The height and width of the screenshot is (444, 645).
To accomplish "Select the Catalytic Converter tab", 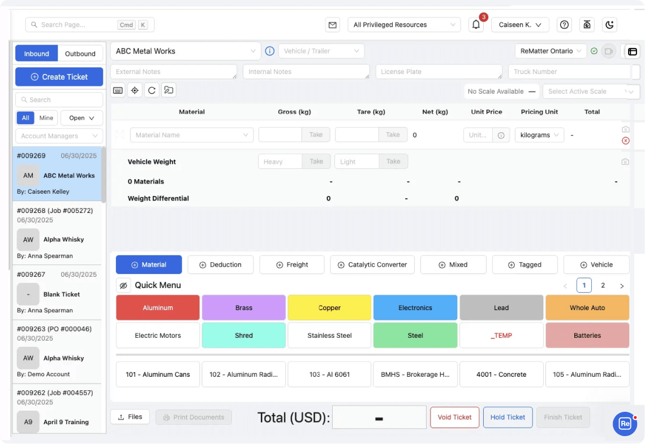I will point(372,264).
